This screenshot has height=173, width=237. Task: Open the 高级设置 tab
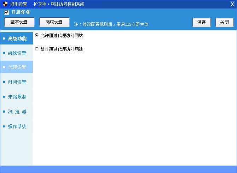coord(54,22)
